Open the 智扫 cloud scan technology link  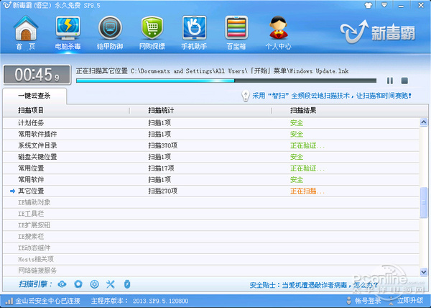point(332,96)
